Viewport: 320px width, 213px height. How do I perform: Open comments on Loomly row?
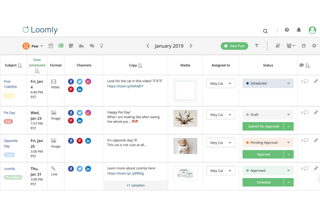[304, 168]
